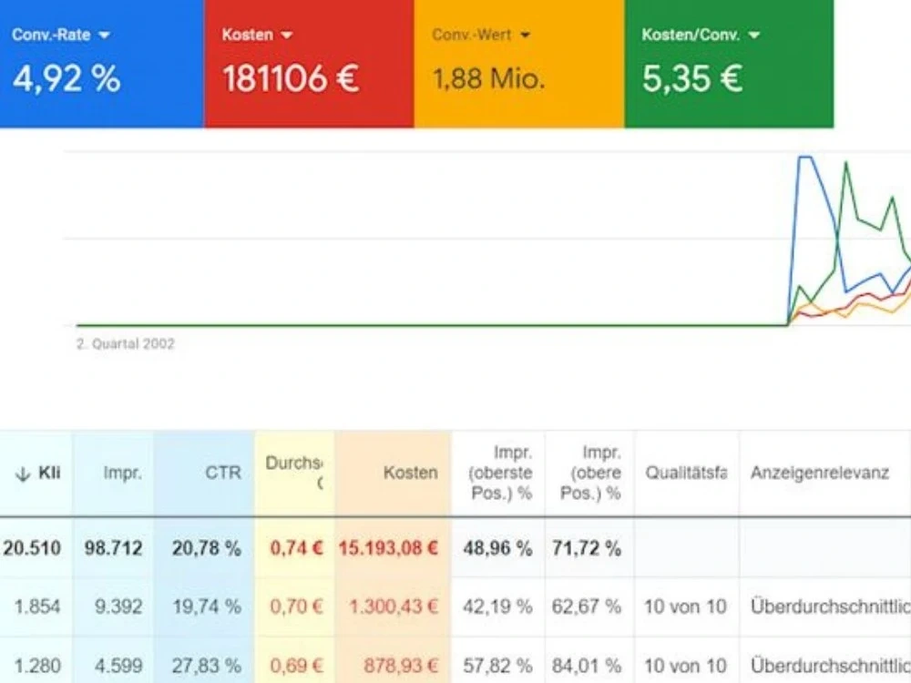Viewport: 911px width, 683px height.
Task: Open the Kosten/Conv. metric dropdown arrow
Action: click(x=754, y=36)
